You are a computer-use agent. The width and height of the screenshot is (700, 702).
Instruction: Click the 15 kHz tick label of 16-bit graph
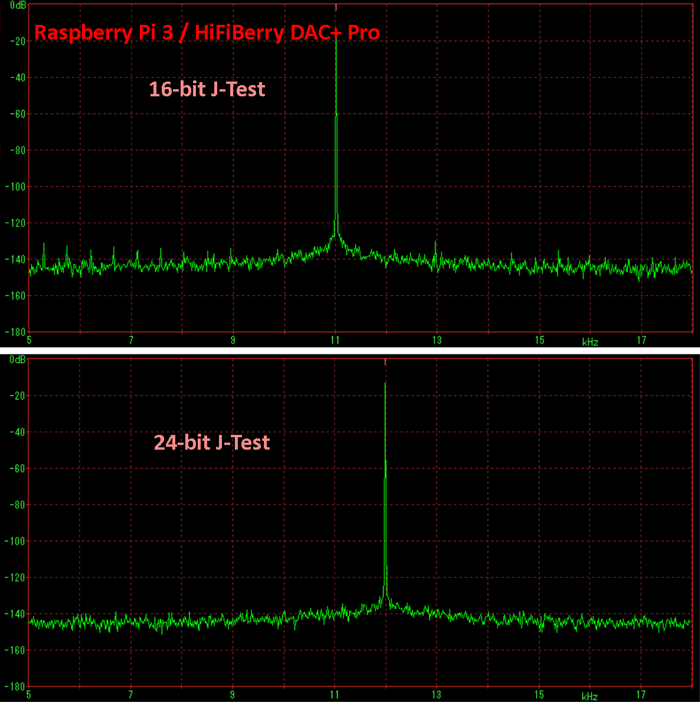540,340
